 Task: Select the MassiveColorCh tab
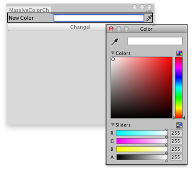point(29,10)
